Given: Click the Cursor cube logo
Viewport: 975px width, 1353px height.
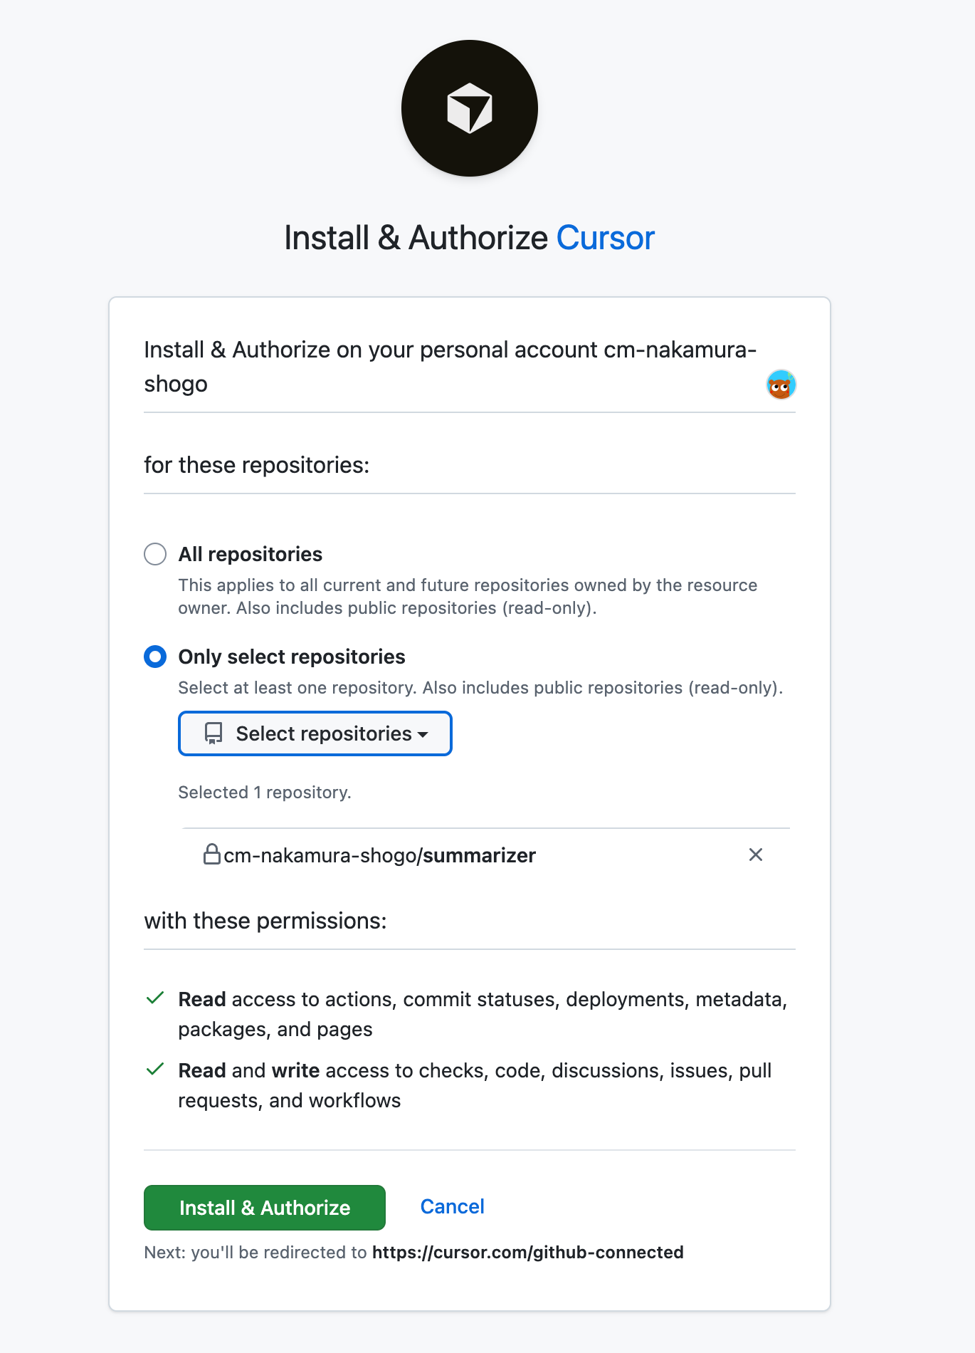Looking at the screenshot, I should tap(470, 108).
